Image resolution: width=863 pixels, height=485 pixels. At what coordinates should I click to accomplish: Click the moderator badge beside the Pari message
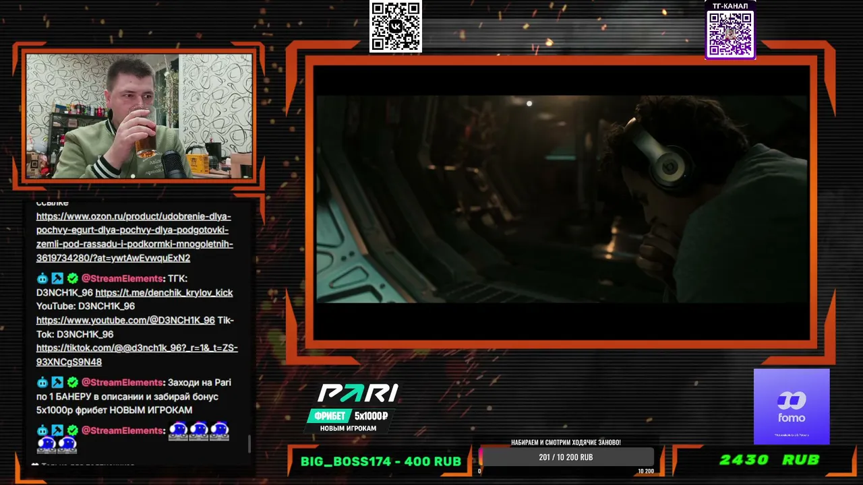[57, 382]
